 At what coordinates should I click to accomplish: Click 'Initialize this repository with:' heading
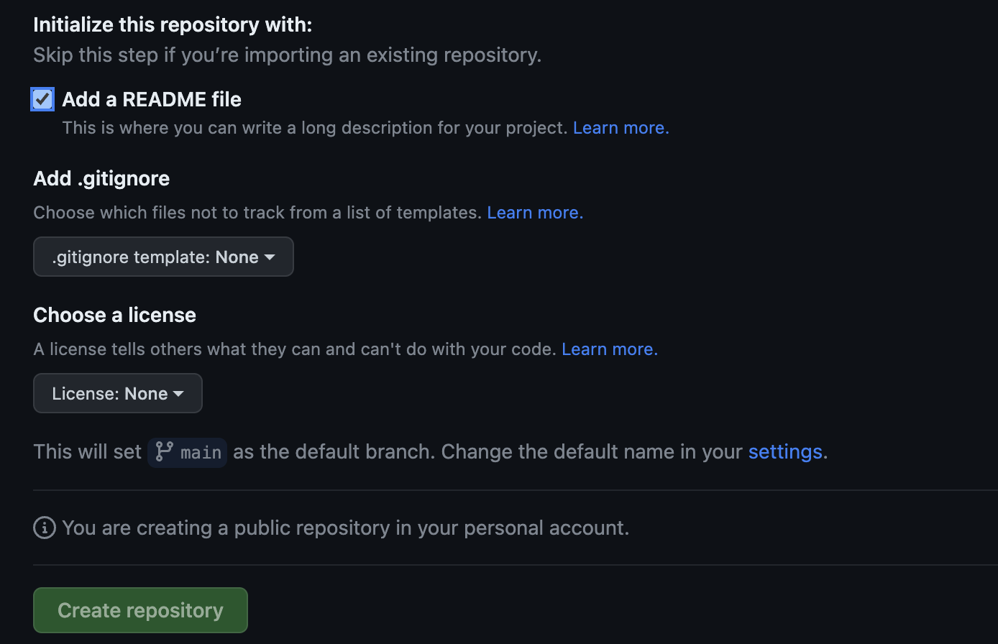(173, 24)
